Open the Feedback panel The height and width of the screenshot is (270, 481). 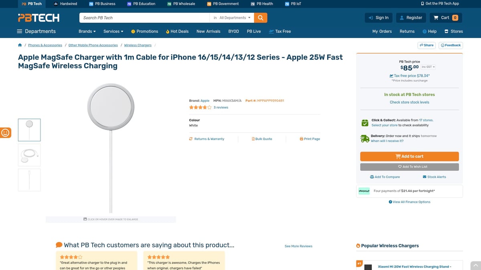pos(451,45)
